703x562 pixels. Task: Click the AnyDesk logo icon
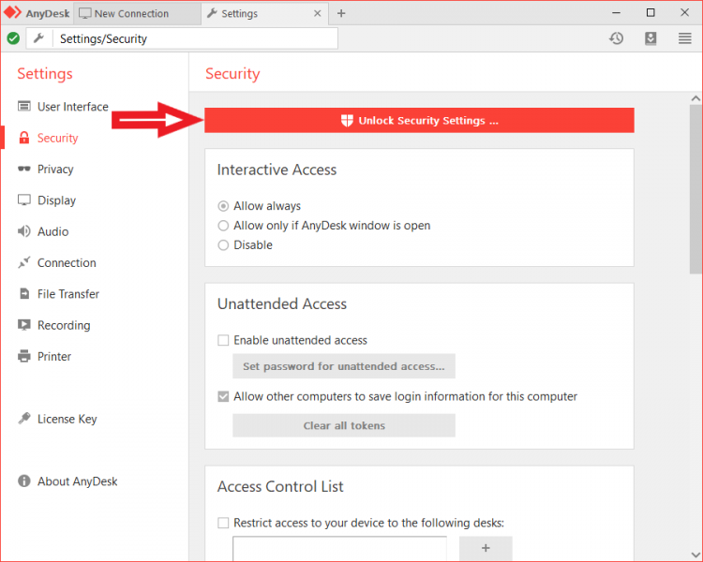coord(12,12)
